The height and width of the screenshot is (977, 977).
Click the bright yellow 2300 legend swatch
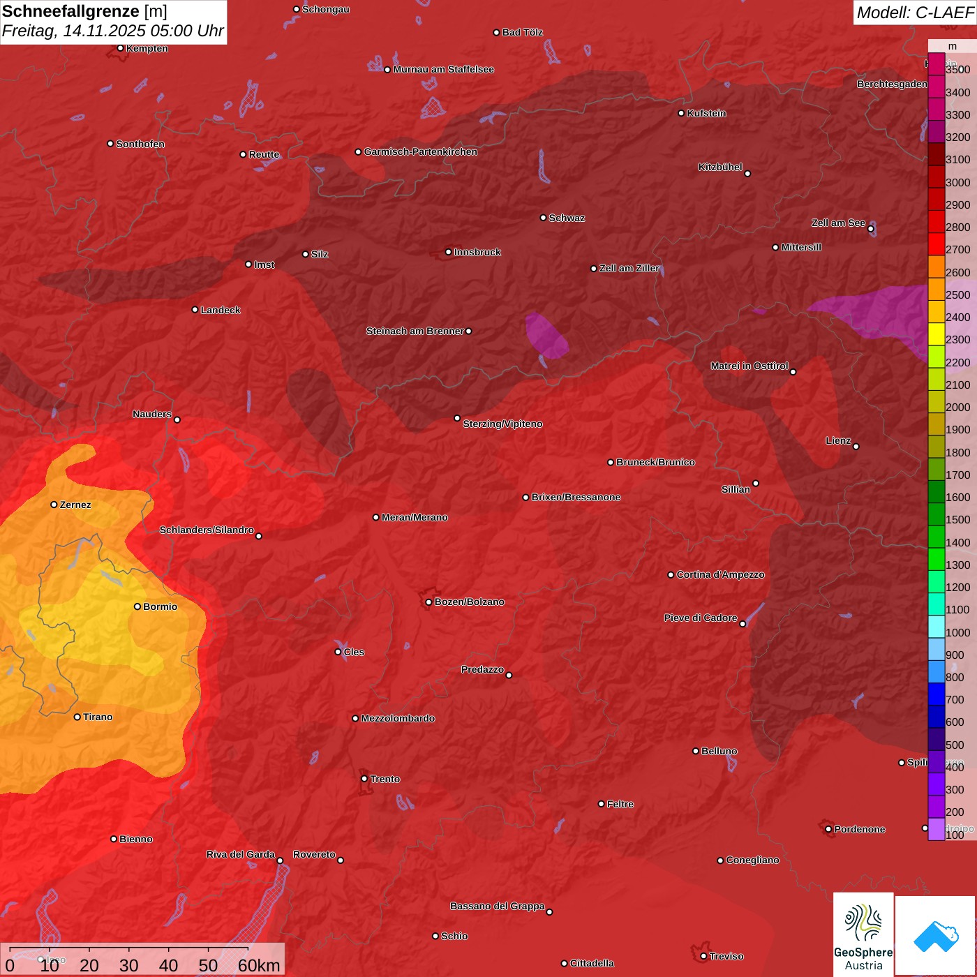click(x=936, y=334)
